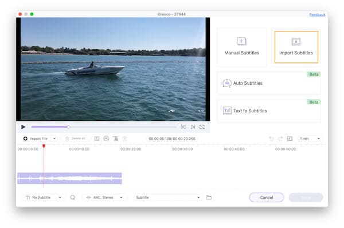Click the video preview image
Screen dimensions: 344x228
pyautogui.click(x=113, y=69)
